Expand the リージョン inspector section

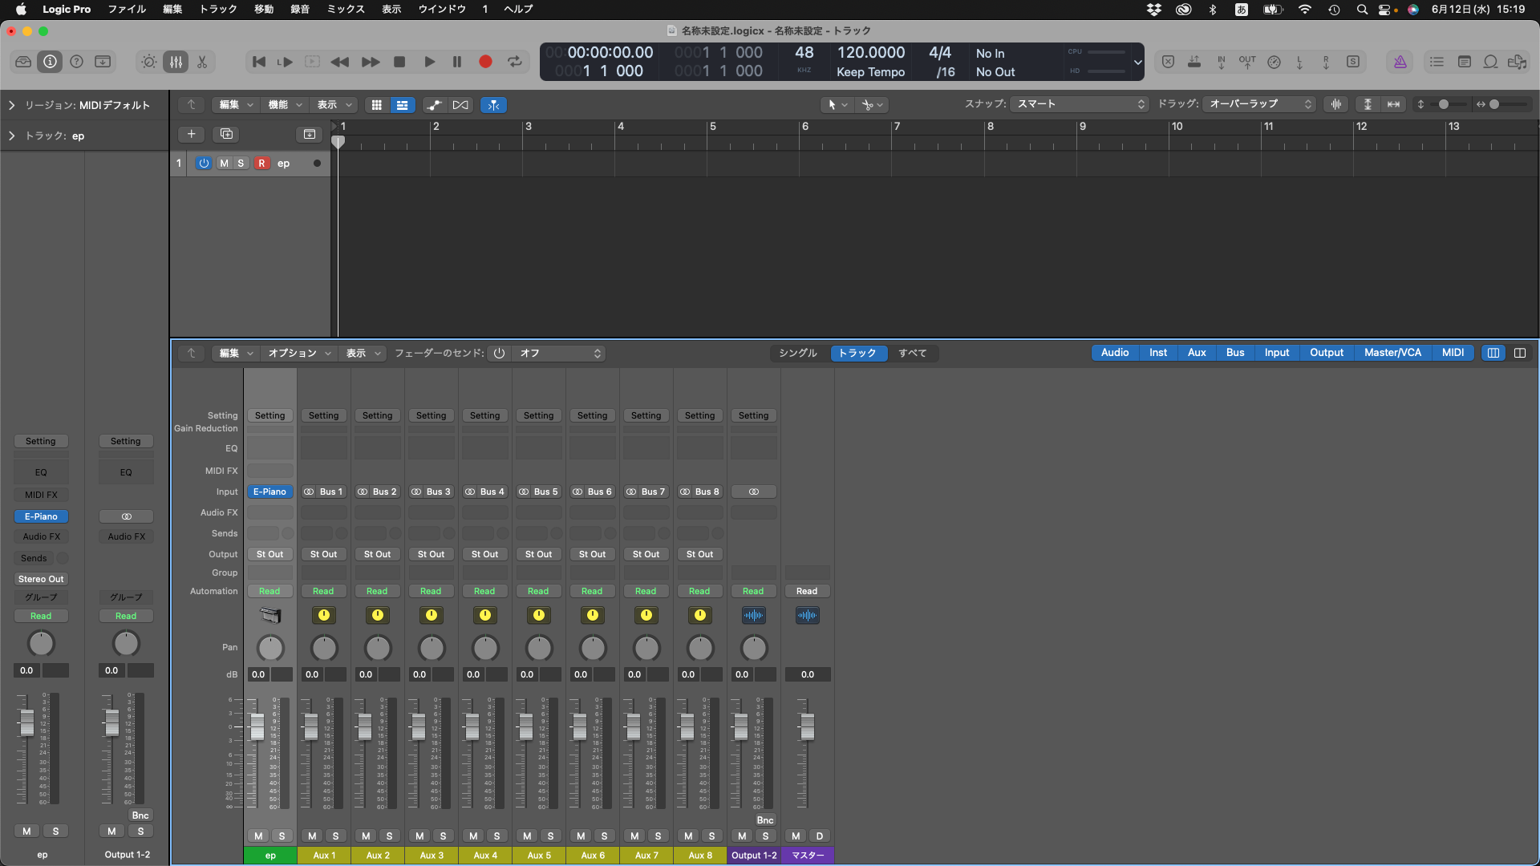pyautogui.click(x=11, y=105)
